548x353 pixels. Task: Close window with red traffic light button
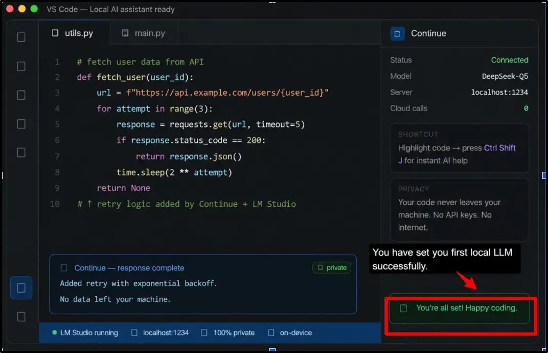pyautogui.click(x=10, y=9)
